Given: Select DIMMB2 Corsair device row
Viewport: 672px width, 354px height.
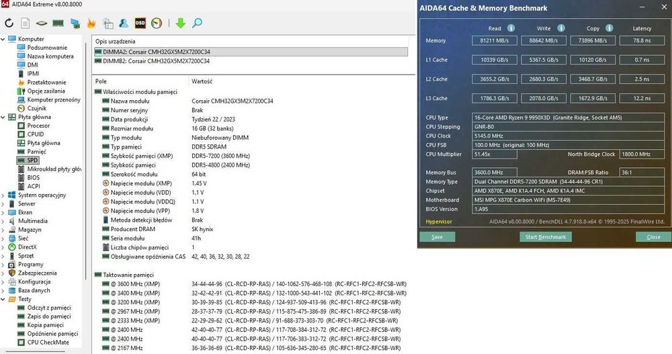Looking at the screenshot, I should coord(251,61).
